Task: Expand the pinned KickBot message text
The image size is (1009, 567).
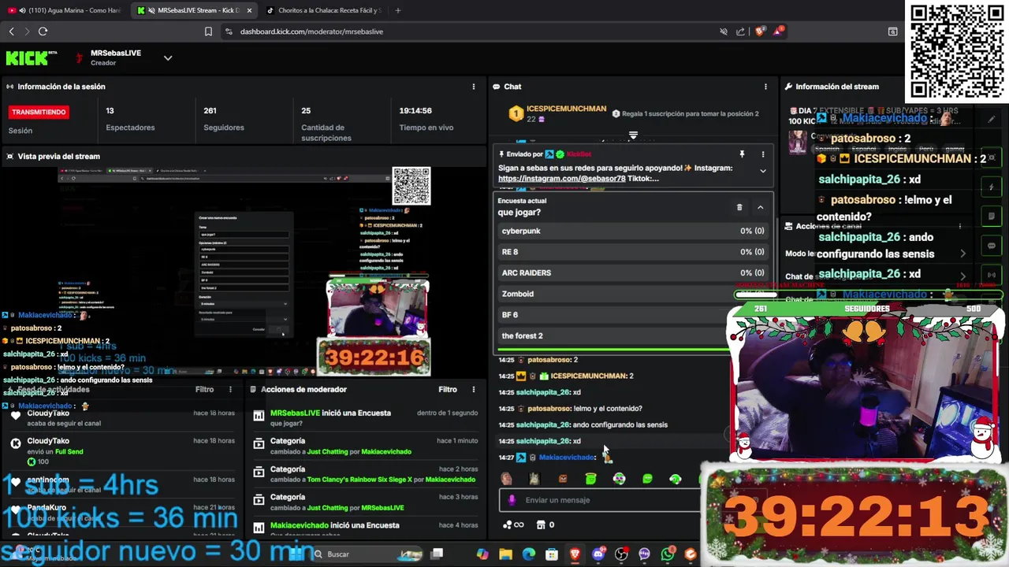Action: pyautogui.click(x=762, y=171)
